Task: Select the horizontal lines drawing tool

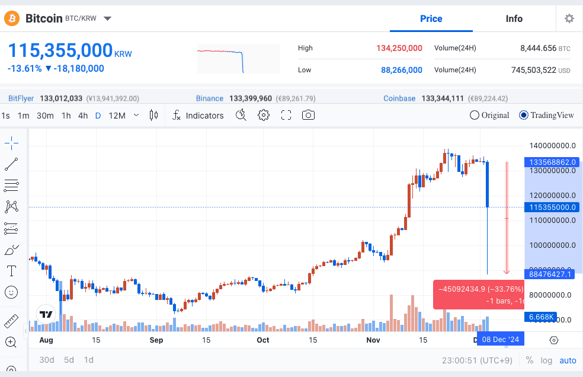Action: pyautogui.click(x=11, y=186)
